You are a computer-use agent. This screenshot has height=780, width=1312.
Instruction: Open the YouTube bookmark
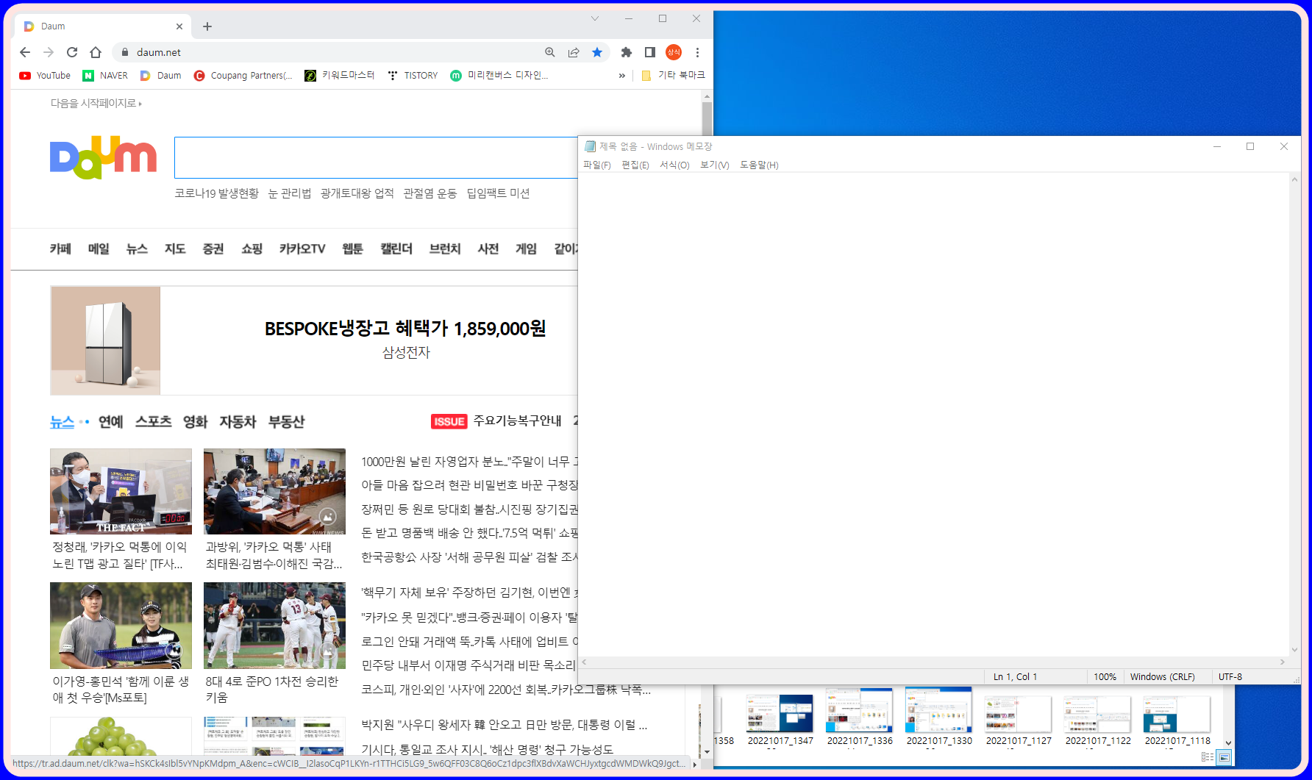click(x=45, y=76)
